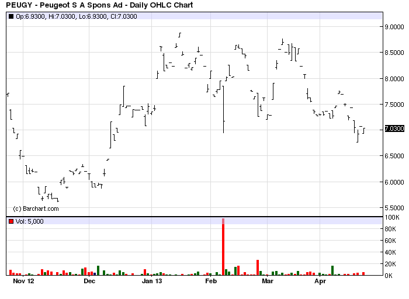Click the 80K volume axis label
409x299 pixels.
[x=390, y=229]
